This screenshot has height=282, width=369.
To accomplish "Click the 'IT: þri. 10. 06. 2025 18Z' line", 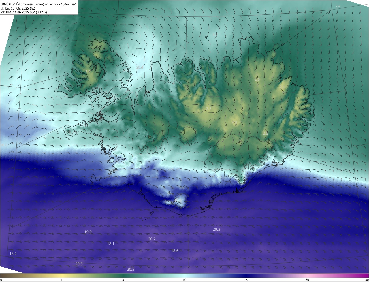I will pos(18,8).
